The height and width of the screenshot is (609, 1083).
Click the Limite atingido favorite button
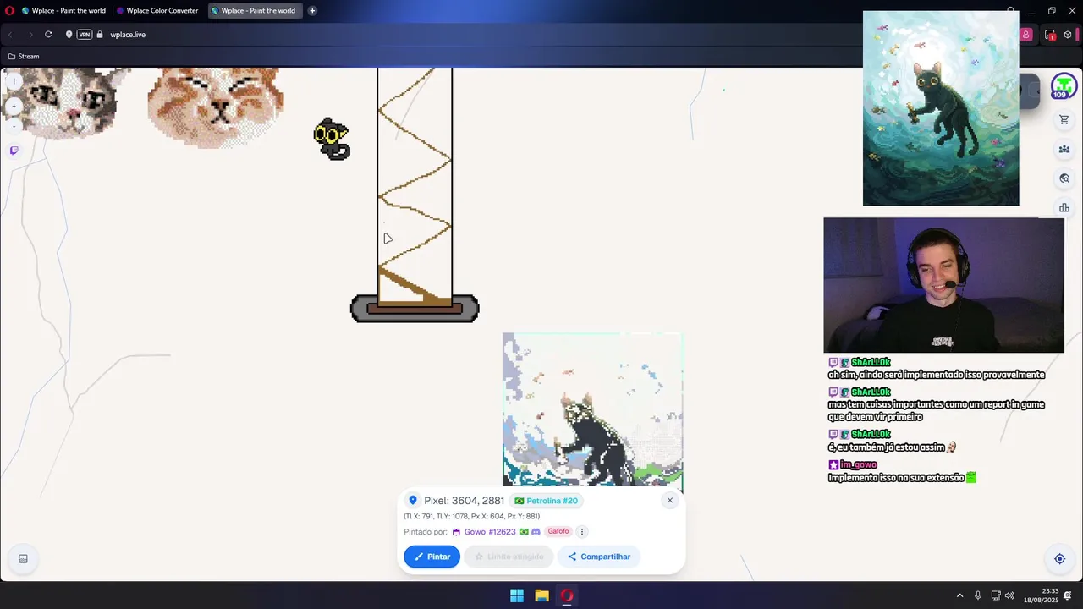coord(509,557)
